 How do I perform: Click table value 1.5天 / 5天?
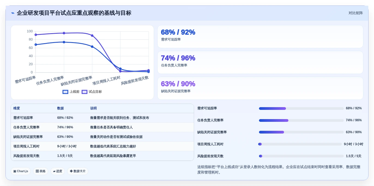(x=65, y=156)
